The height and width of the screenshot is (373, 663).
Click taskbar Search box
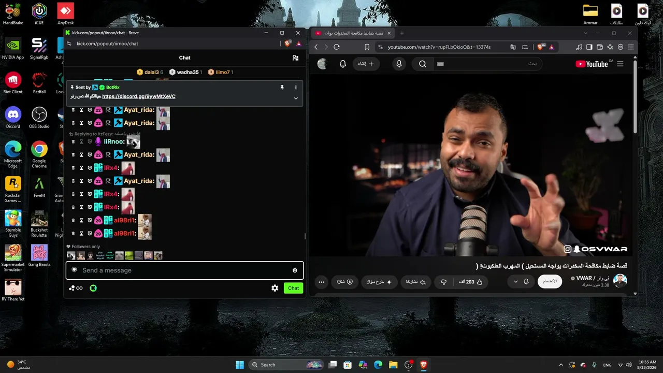point(287,365)
